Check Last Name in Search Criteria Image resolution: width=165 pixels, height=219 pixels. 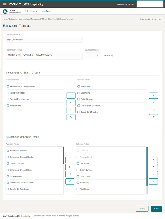click(x=79, y=93)
